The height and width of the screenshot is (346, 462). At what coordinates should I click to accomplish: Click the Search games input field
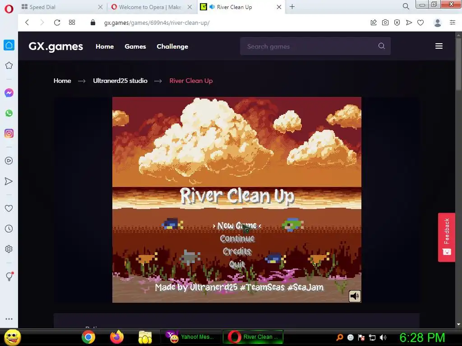click(315, 46)
